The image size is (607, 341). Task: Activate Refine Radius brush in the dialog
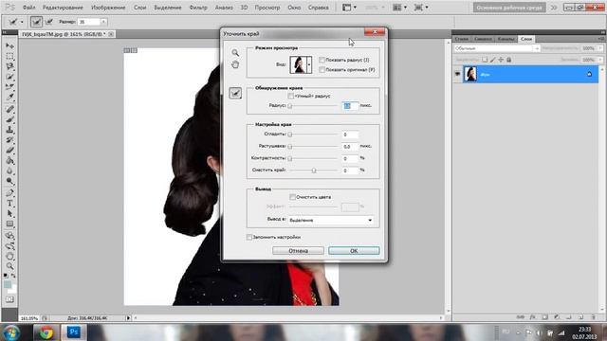[235, 93]
